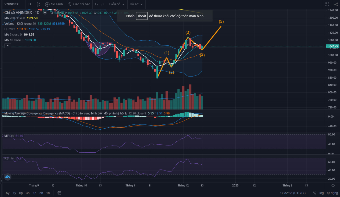This screenshot has height=197, width=340.
Task: Select the wave (2) label annotation
Action: [172, 72]
